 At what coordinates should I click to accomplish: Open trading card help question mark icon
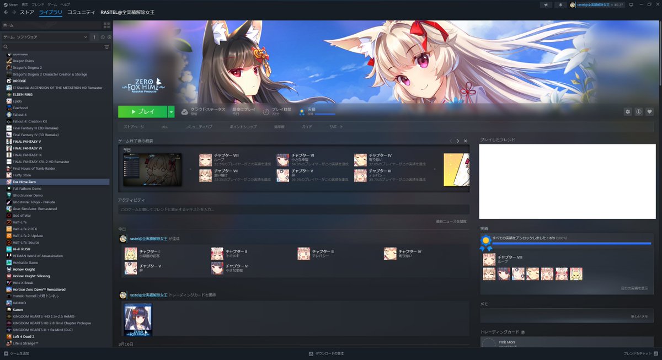pyautogui.click(x=522, y=332)
